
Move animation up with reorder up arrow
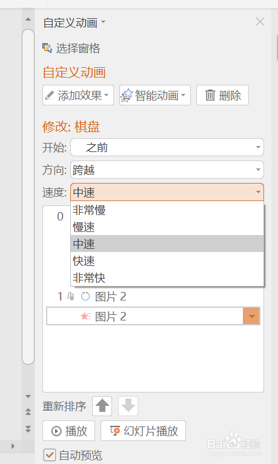(x=102, y=406)
